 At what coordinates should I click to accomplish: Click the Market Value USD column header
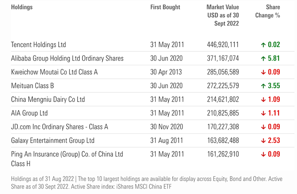tap(223, 15)
